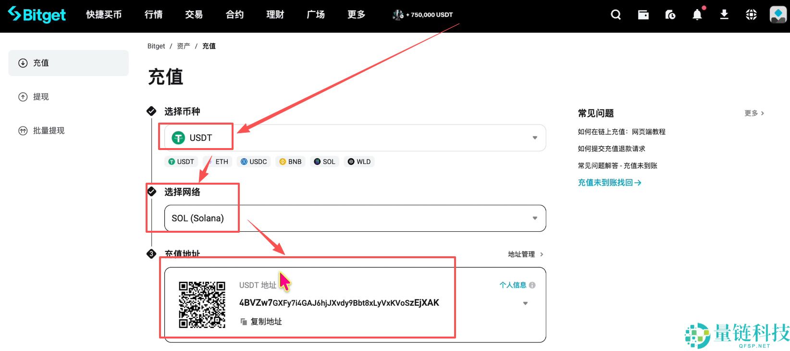Choose the USDT quick-select chip
This screenshot has height=351, width=790.
[181, 162]
